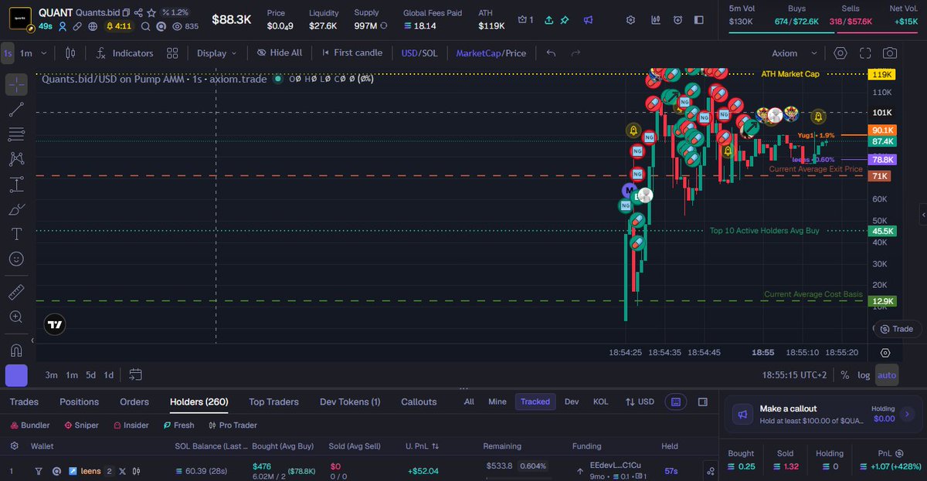The width and height of the screenshot is (927, 481).
Task: Expand the Display dropdown
Action: (217, 53)
